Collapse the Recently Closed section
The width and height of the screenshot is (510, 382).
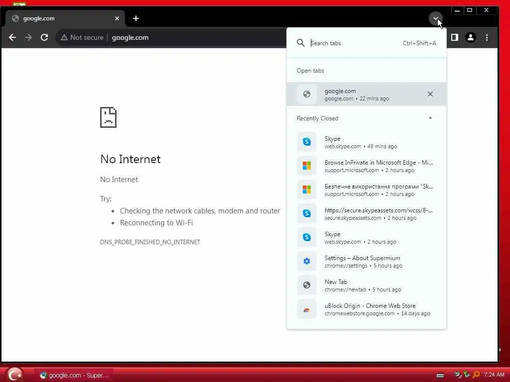point(430,118)
